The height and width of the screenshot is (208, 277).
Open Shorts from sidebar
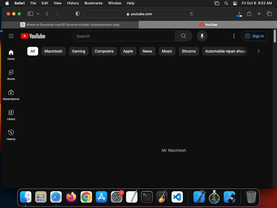11,75
